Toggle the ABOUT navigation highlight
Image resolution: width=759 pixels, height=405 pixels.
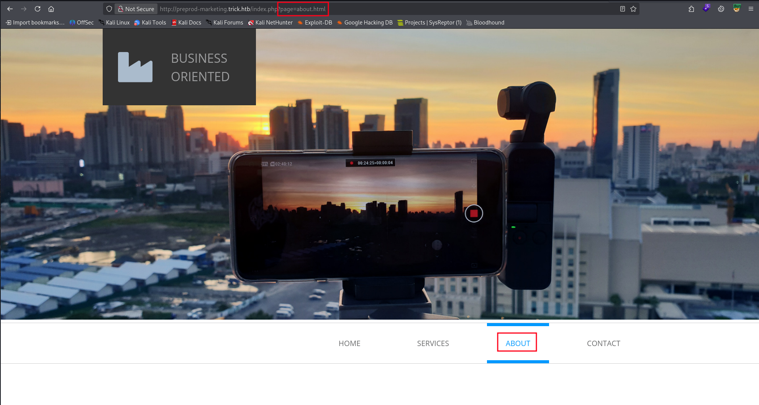(x=517, y=343)
